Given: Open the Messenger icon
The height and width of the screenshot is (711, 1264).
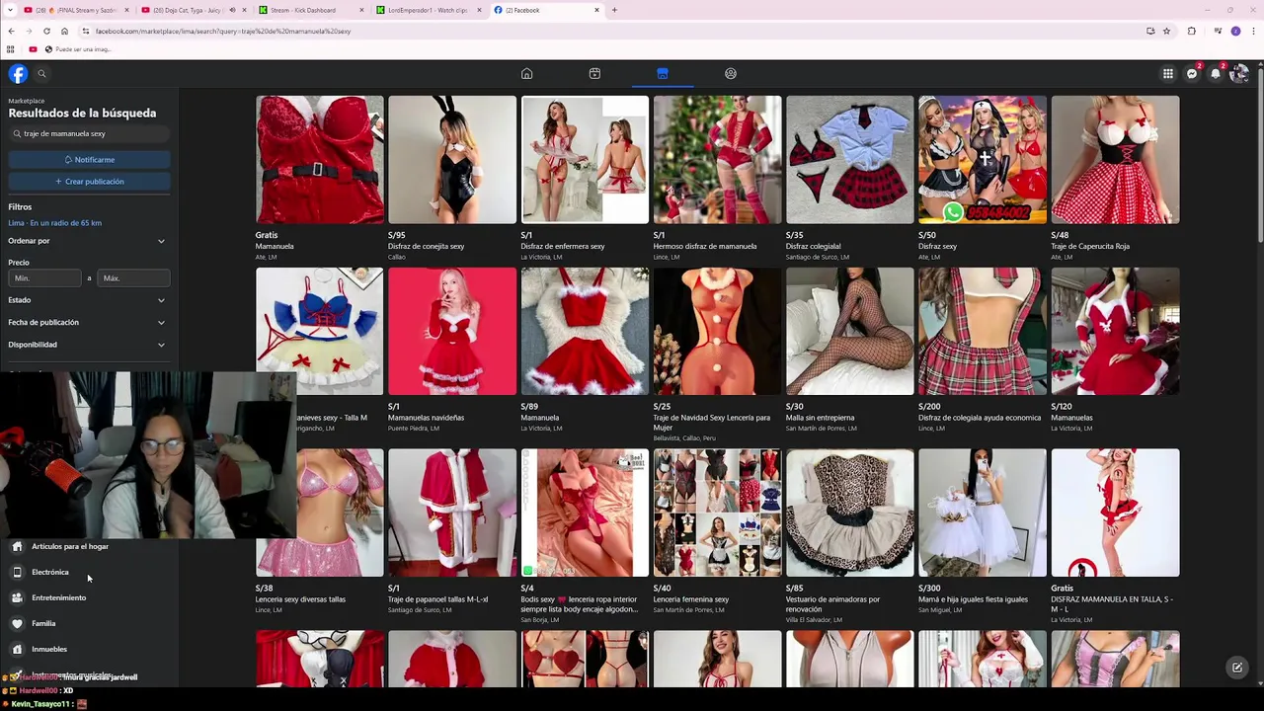Looking at the screenshot, I should [x=1192, y=74].
